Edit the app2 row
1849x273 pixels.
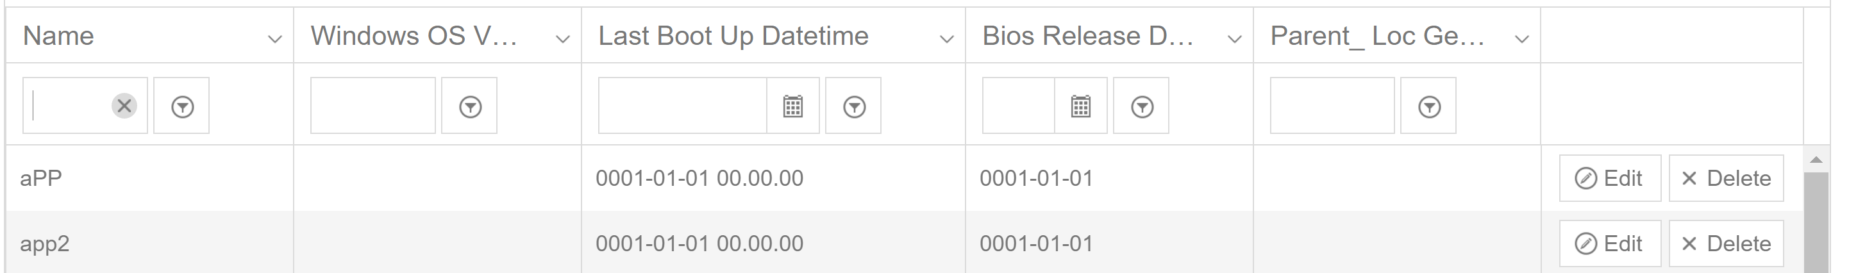point(1609,244)
